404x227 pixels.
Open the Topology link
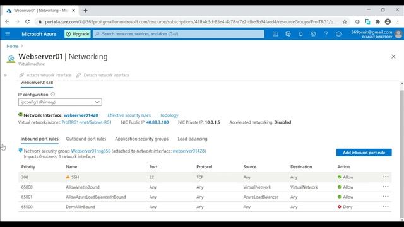(169, 115)
